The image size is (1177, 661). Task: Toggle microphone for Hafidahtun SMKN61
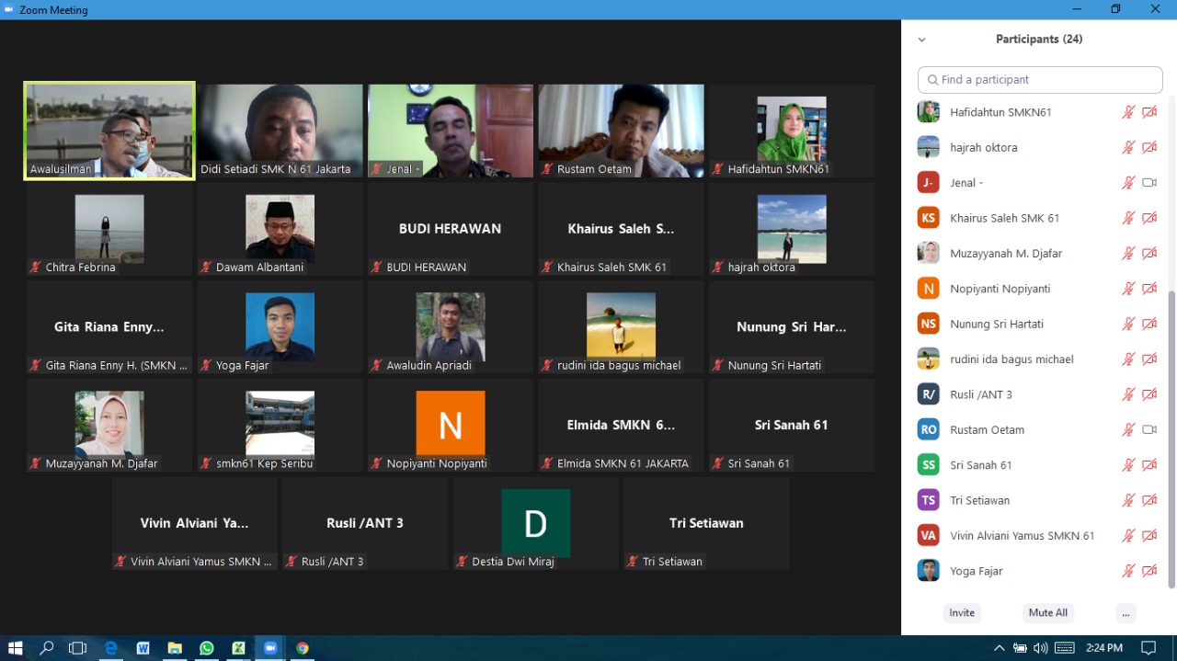1128,112
